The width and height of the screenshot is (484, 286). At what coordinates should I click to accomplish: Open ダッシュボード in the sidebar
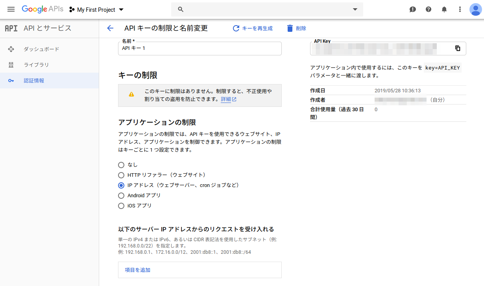click(41, 49)
